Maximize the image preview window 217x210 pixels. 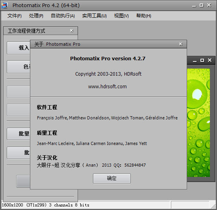(202, 60)
